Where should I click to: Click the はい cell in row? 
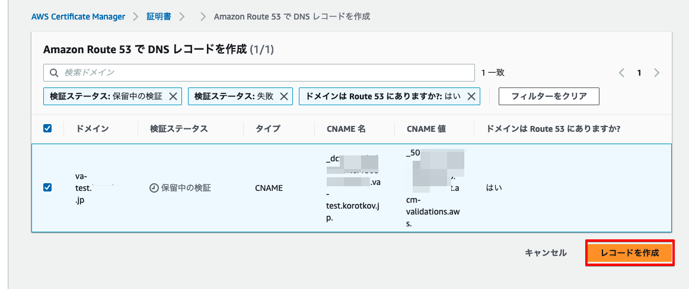click(494, 188)
